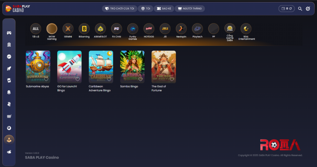Choose the BGaming provider icon
Image resolution: width=317 pixels, height=167 pixels.
(x=84, y=29)
